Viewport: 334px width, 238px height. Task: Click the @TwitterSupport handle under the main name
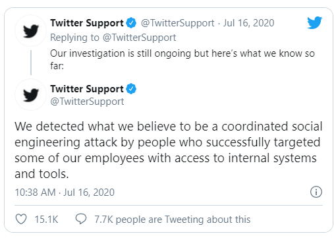pos(87,102)
